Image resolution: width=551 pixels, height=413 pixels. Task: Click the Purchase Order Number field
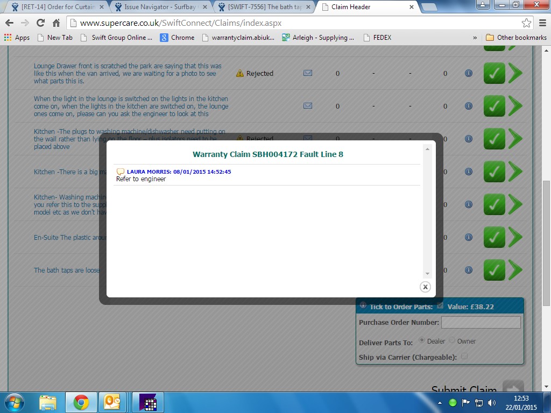[x=481, y=323]
